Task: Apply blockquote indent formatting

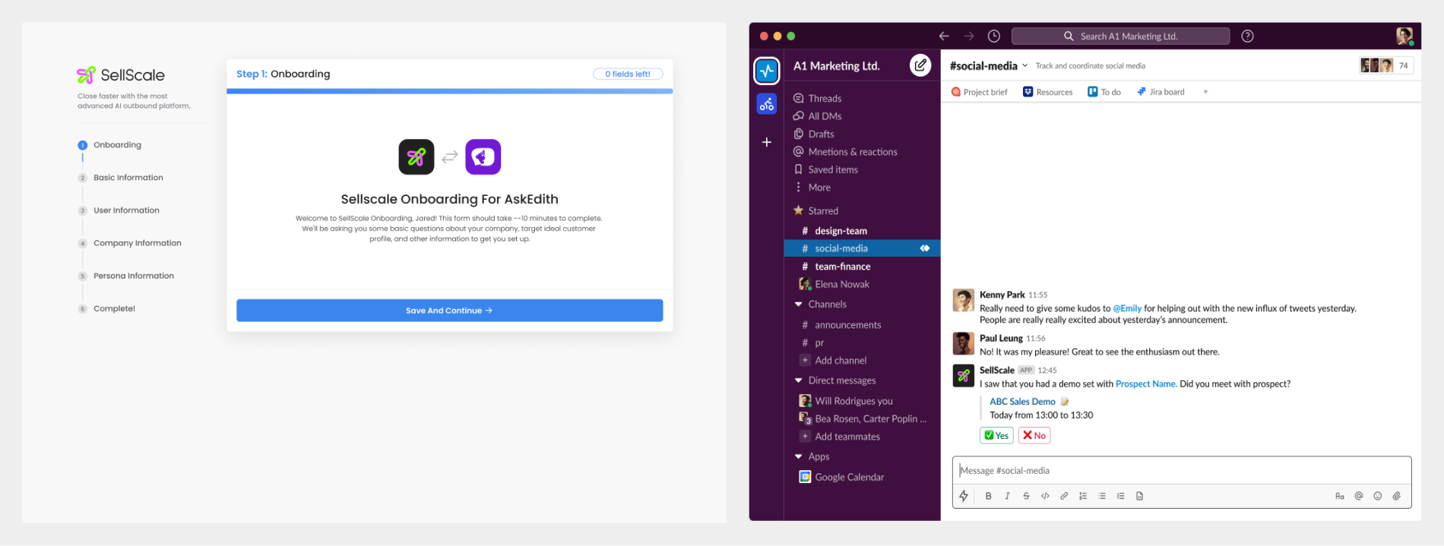Action: click(1120, 496)
